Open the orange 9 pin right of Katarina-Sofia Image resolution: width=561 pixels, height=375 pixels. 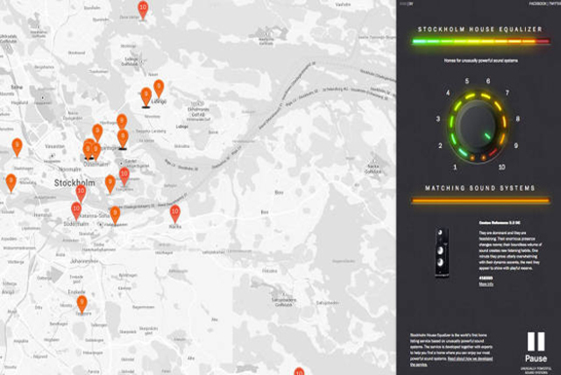click(x=115, y=215)
